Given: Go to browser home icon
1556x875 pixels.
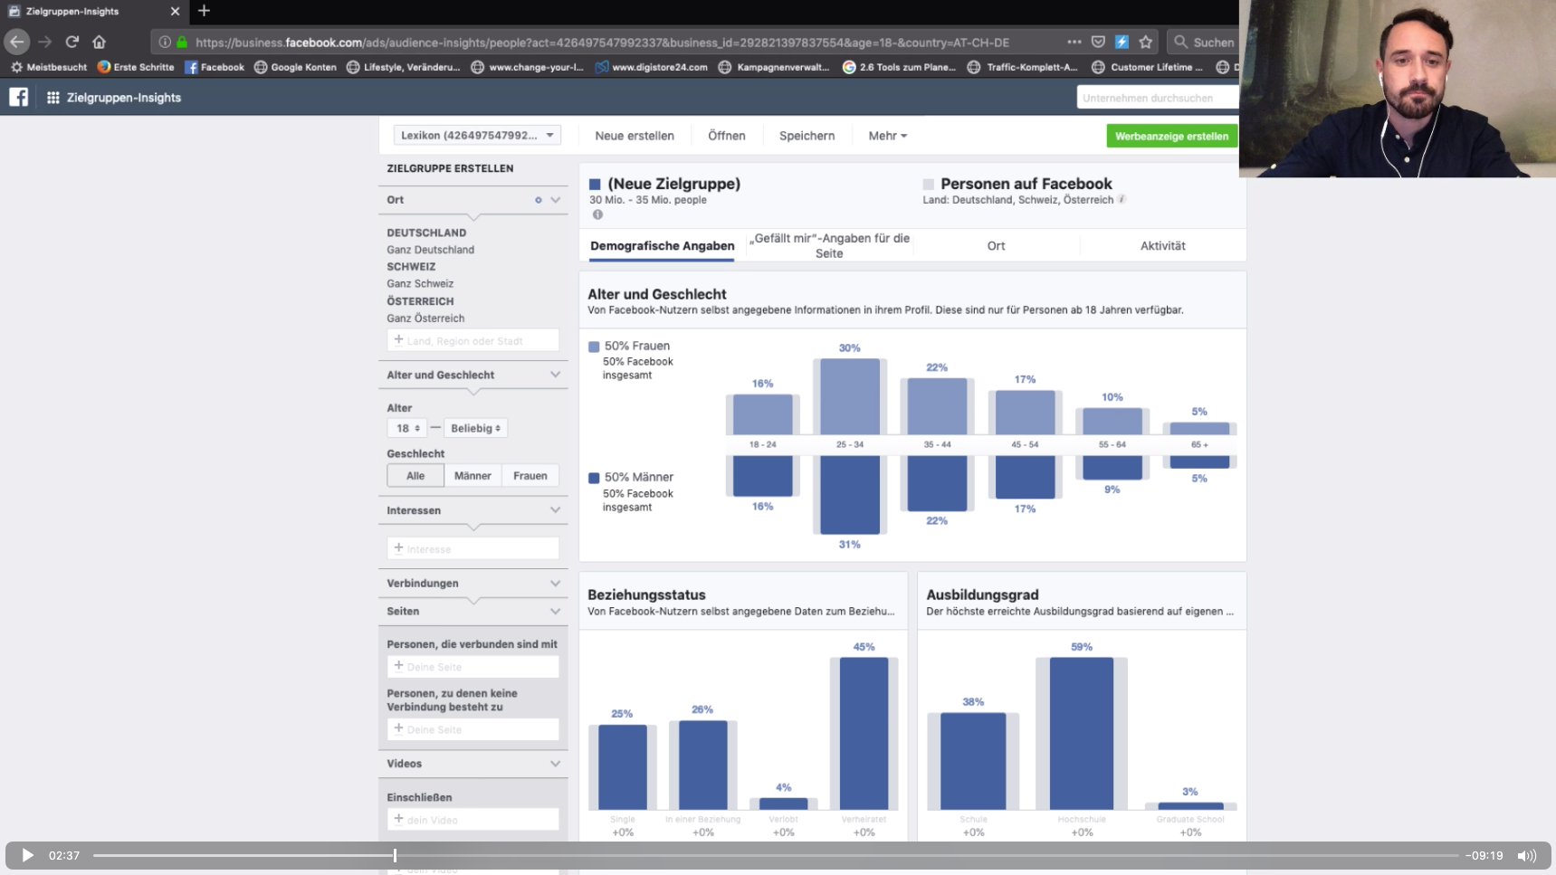Looking at the screenshot, I should [100, 42].
